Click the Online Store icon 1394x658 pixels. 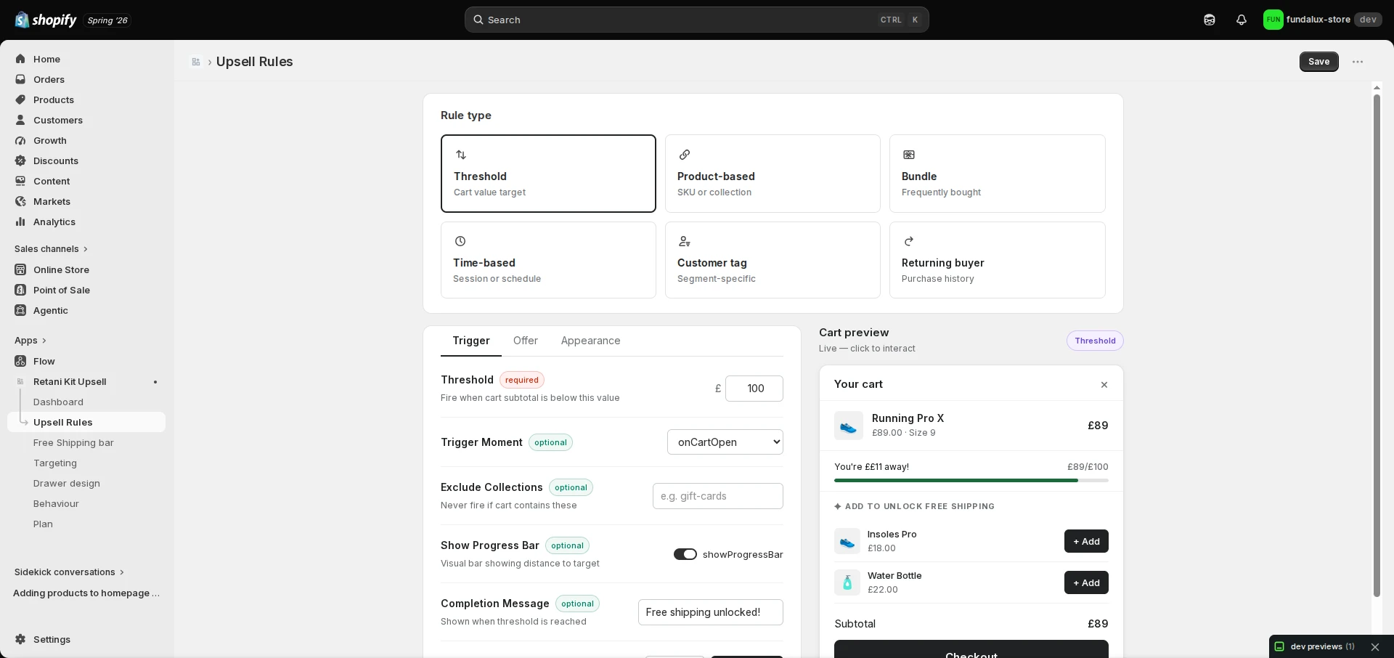point(20,269)
